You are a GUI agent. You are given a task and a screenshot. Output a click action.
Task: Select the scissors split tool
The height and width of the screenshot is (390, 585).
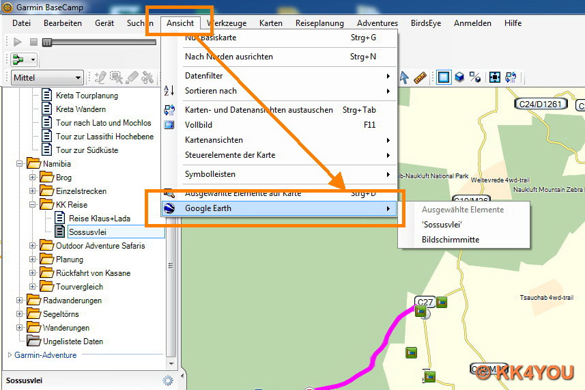[147, 77]
